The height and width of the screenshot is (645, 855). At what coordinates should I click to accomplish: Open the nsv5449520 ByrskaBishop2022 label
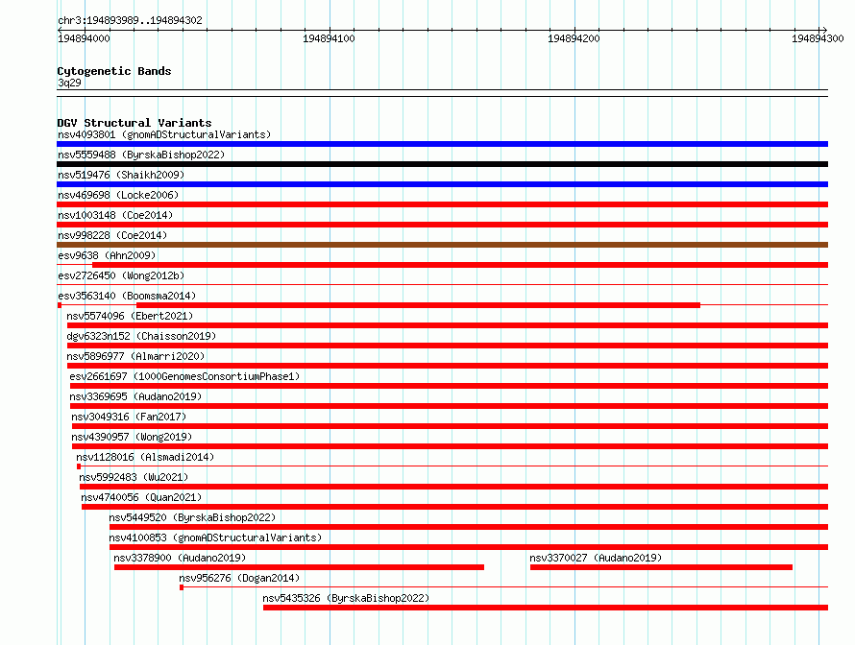click(x=192, y=517)
